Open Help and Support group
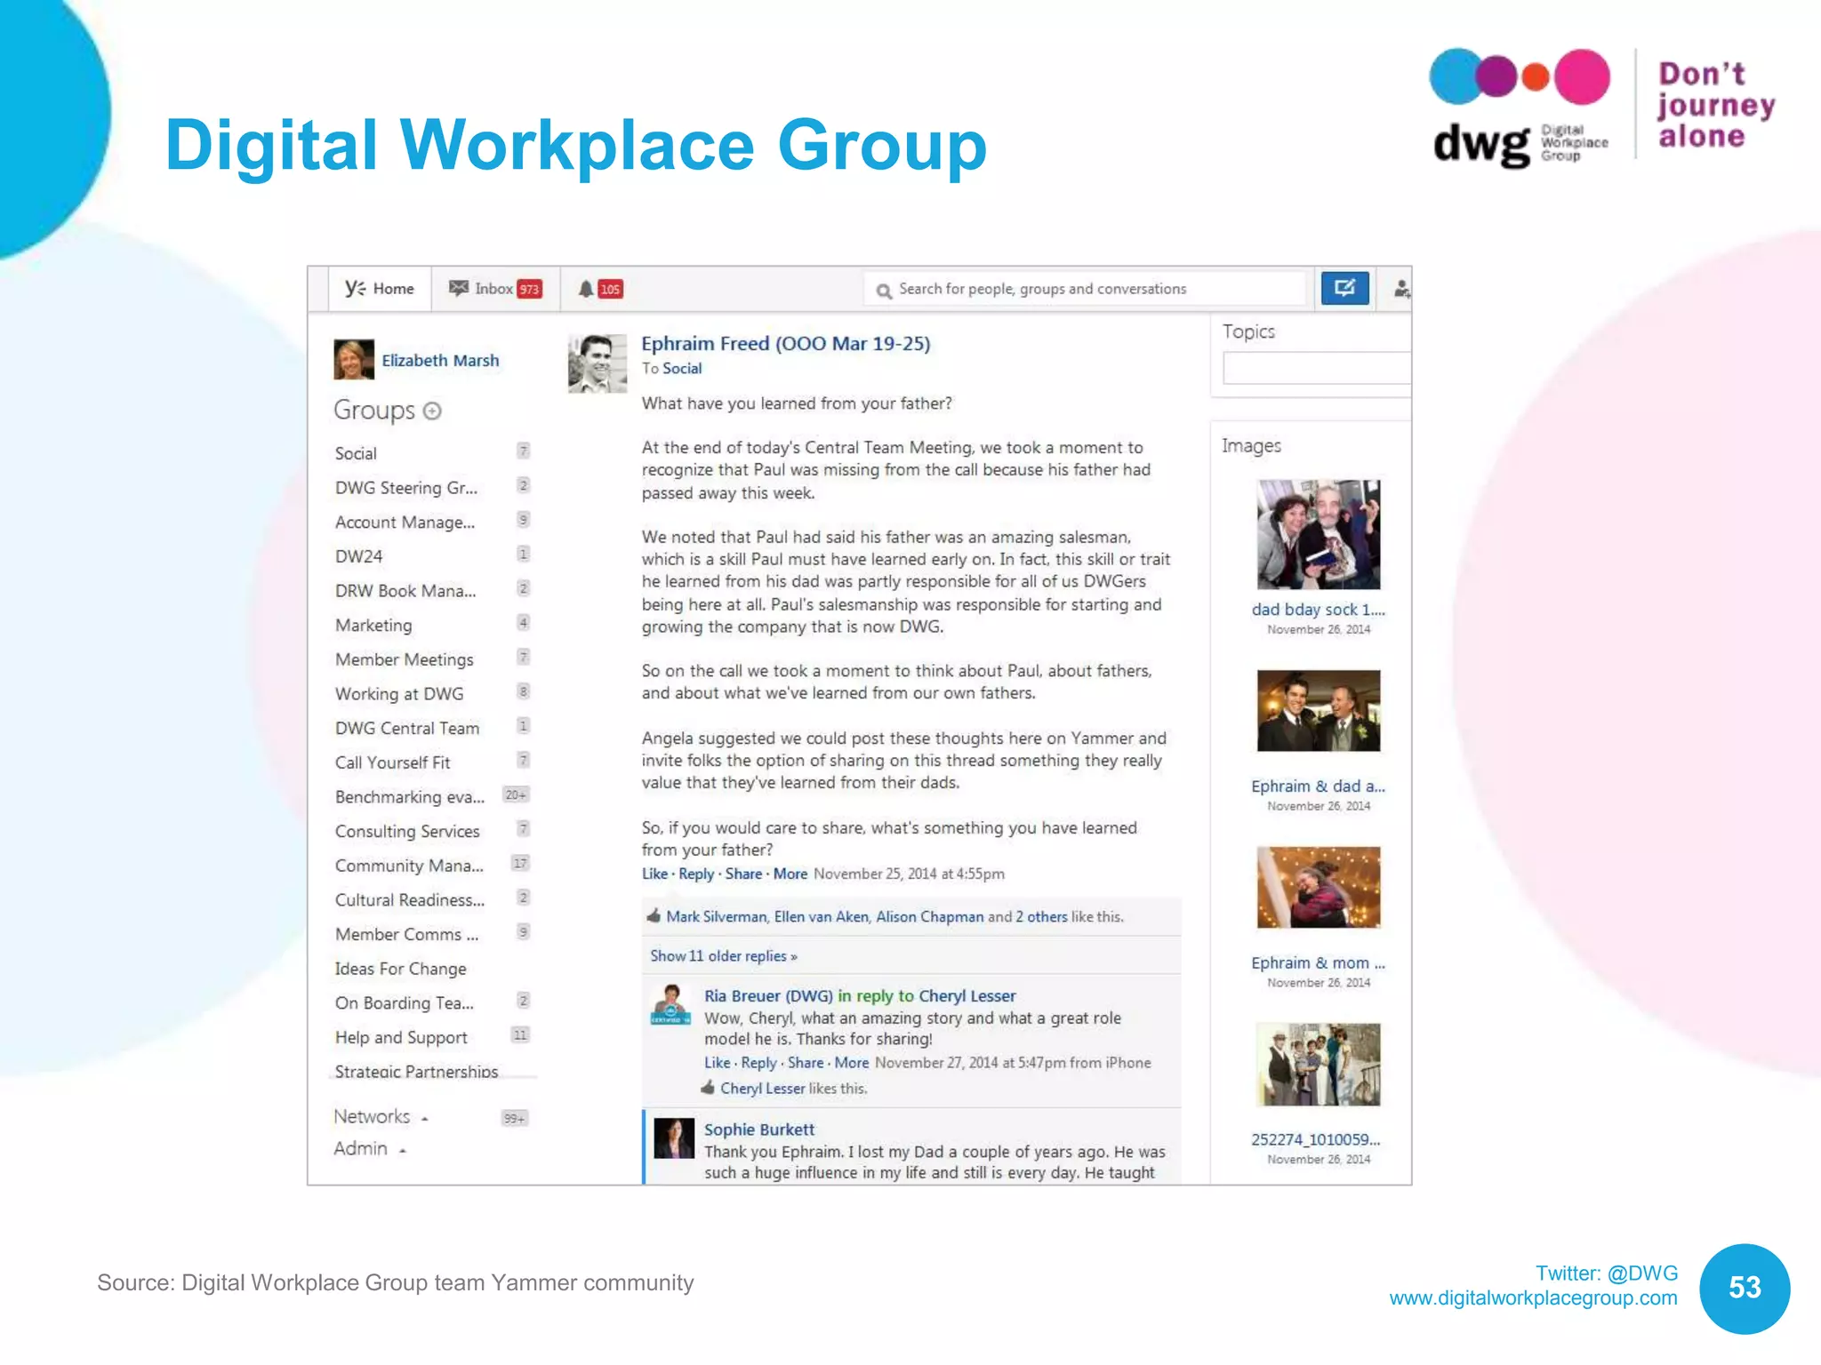The height and width of the screenshot is (1365, 1821). [x=401, y=1038]
